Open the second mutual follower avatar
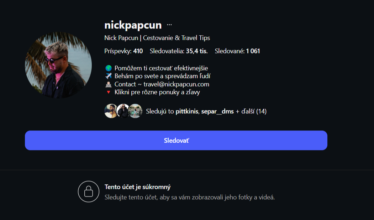This screenshot has width=374, height=220. tap(123, 111)
